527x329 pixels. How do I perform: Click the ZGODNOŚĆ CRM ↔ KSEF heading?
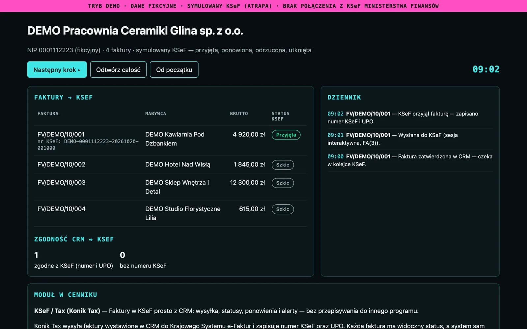(74, 239)
